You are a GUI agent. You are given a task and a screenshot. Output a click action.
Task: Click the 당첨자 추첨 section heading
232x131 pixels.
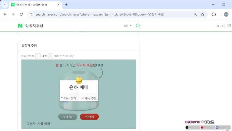(29, 46)
